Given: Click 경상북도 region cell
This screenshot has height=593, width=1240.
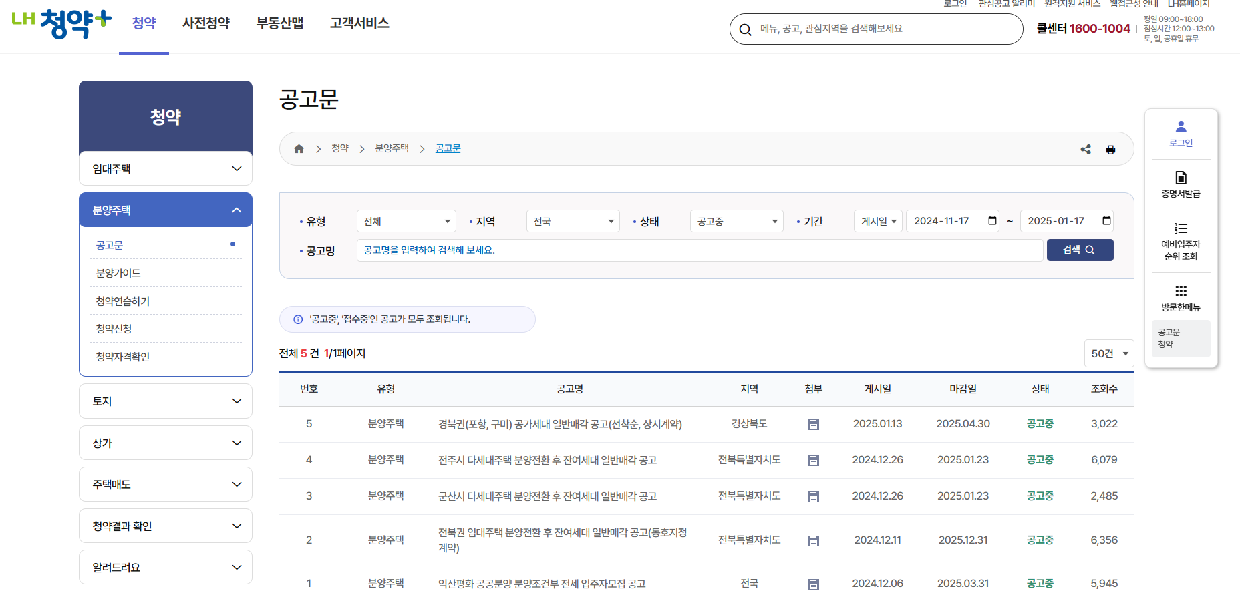Looking at the screenshot, I should pyautogui.click(x=749, y=424).
